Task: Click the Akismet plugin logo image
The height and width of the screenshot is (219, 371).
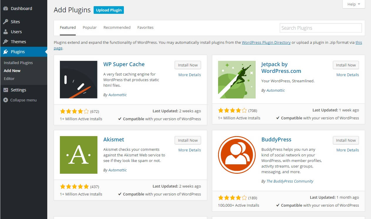Action: pyautogui.click(x=78, y=155)
